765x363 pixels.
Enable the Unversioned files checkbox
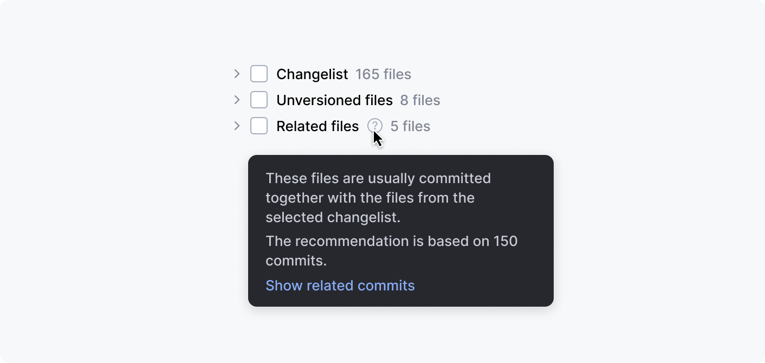pyautogui.click(x=259, y=100)
